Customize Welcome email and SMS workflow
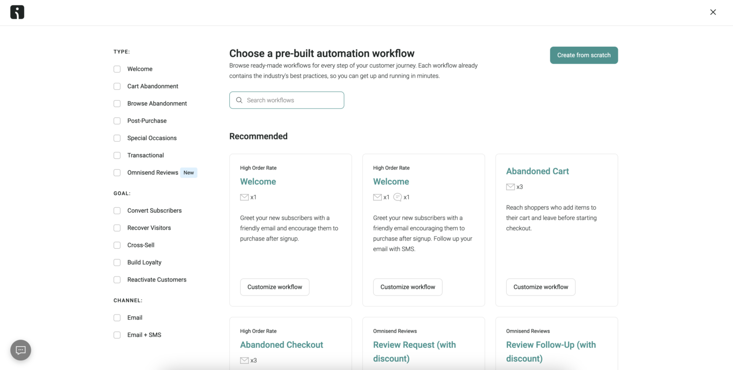Viewport: 733px width, 370px height. coord(408,287)
